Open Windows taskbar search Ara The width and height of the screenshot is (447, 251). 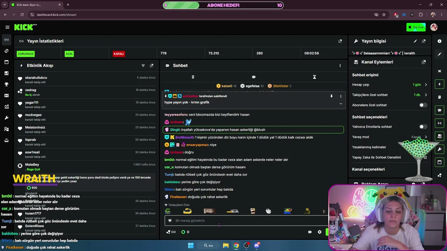209,245
